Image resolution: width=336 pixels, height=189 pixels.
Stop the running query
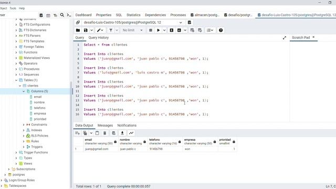point(151,30)
